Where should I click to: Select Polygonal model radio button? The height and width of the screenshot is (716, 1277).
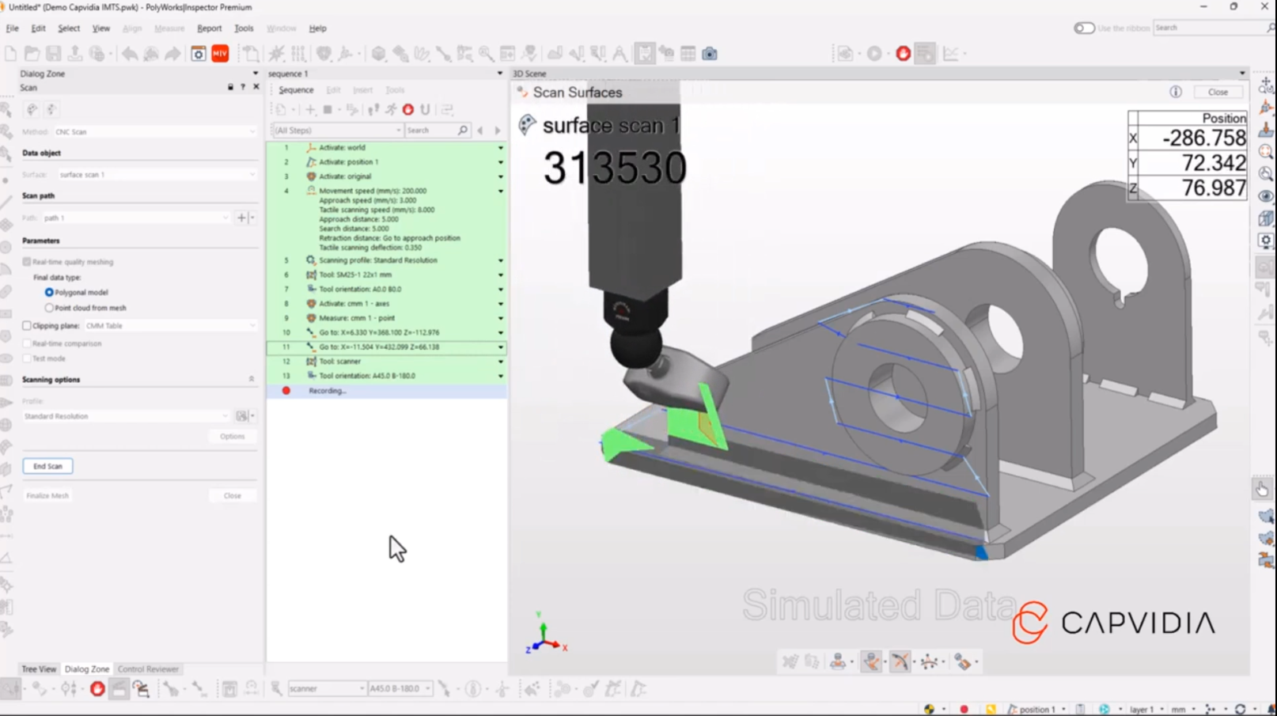pos(49,292)
